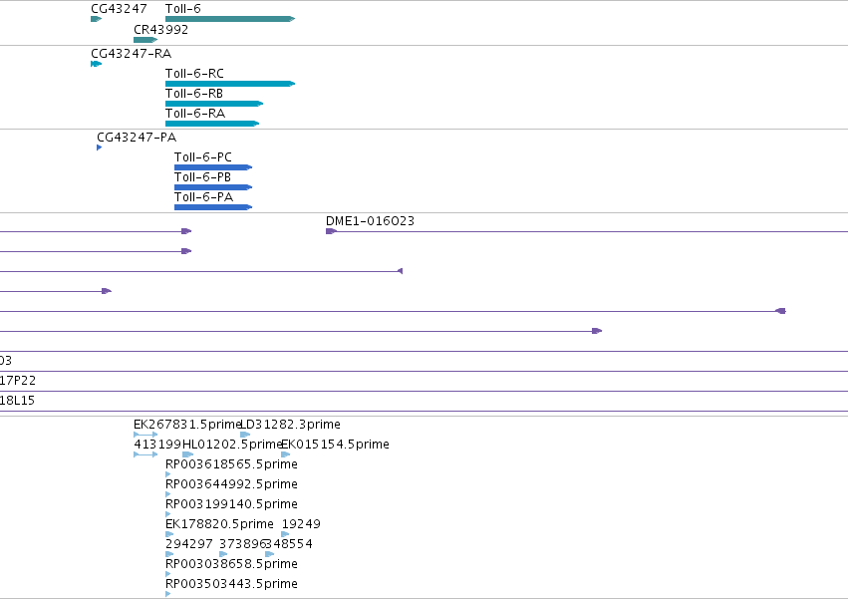Click the 17P22 clone label
Viewport: 848px width, 599px height.
click(x=18, y=381)
